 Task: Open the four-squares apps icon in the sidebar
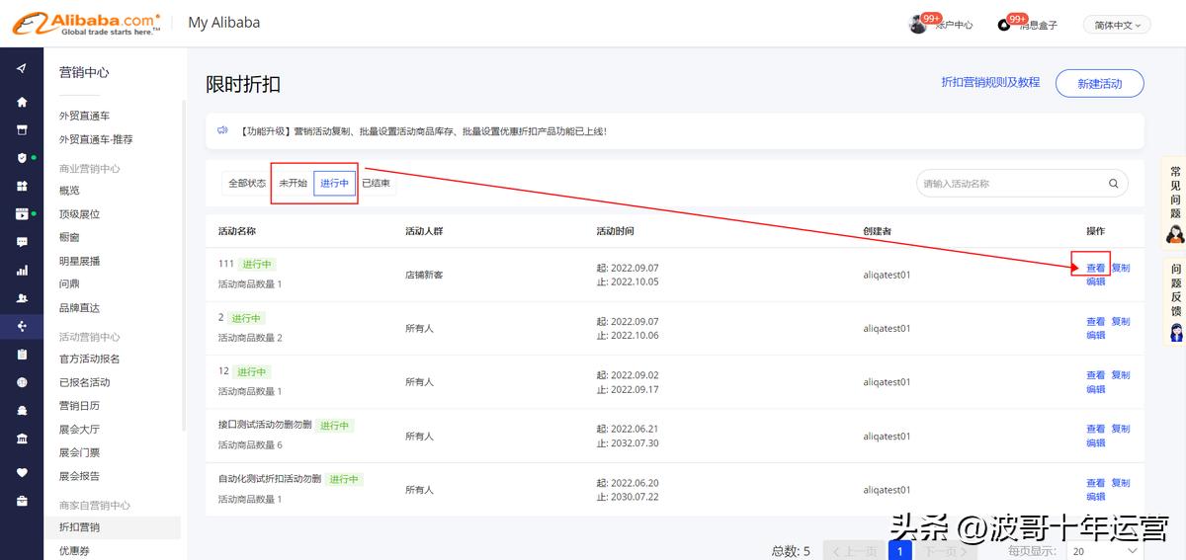click(22, 186)
